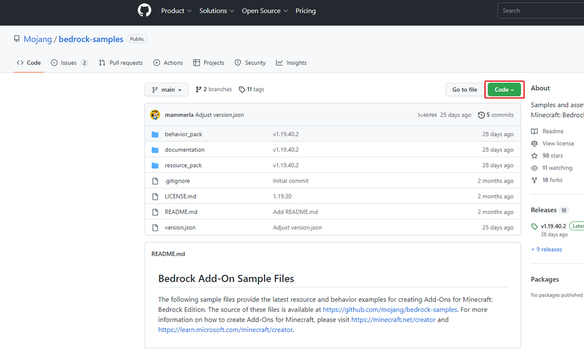
Task: Click mammerla's avatar in the commit row
Action: click(155, 115)
